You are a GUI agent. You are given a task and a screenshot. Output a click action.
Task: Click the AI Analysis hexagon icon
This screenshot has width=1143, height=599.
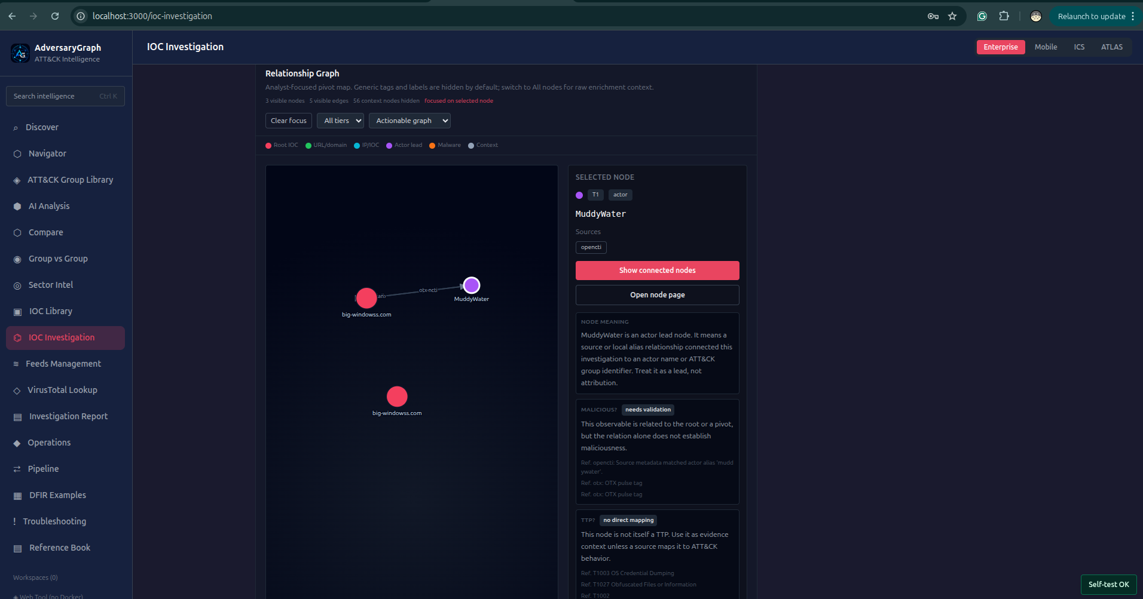[x=17, y=207]
